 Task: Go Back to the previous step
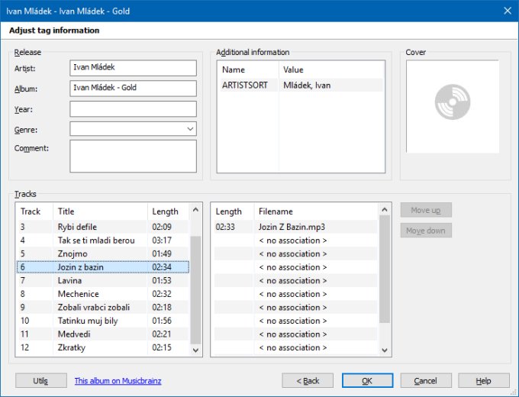[308, 380]
